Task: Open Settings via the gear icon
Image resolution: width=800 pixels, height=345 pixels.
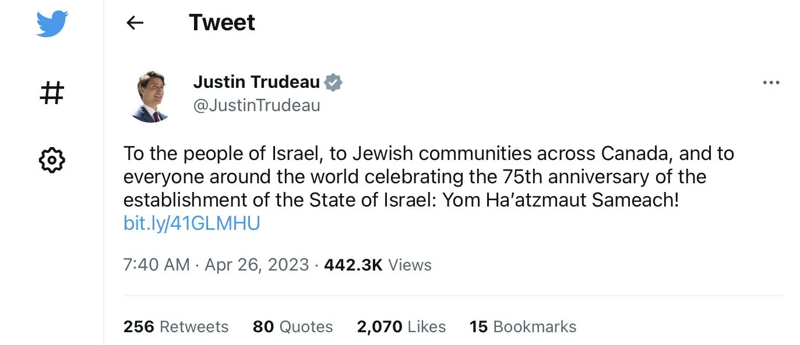Action: coord(51,159)
